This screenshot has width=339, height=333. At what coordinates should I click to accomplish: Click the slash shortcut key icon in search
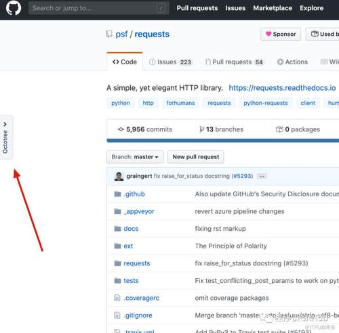point(161,8)
